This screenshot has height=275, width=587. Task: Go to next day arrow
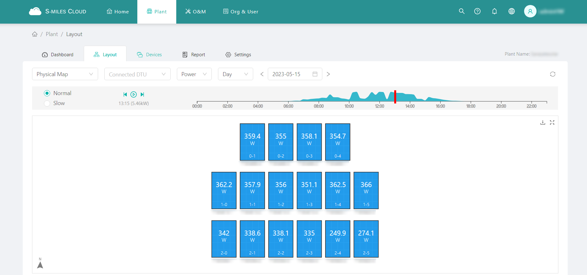[x=328, y=74]
